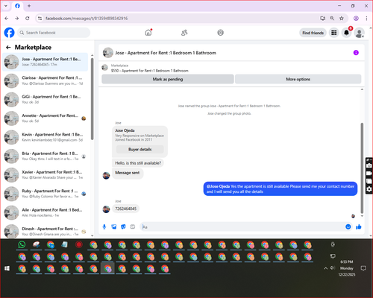Choose a GIF icon in composer
Screen dimensions: 373x298
pyautogui.click(x=133, y=226)
